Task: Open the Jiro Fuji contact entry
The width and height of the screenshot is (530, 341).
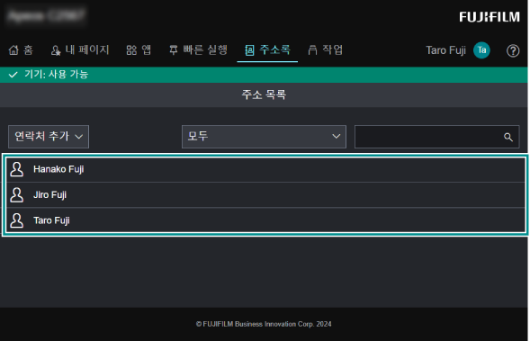Action: pyautogui.click(x=265, y=195)
